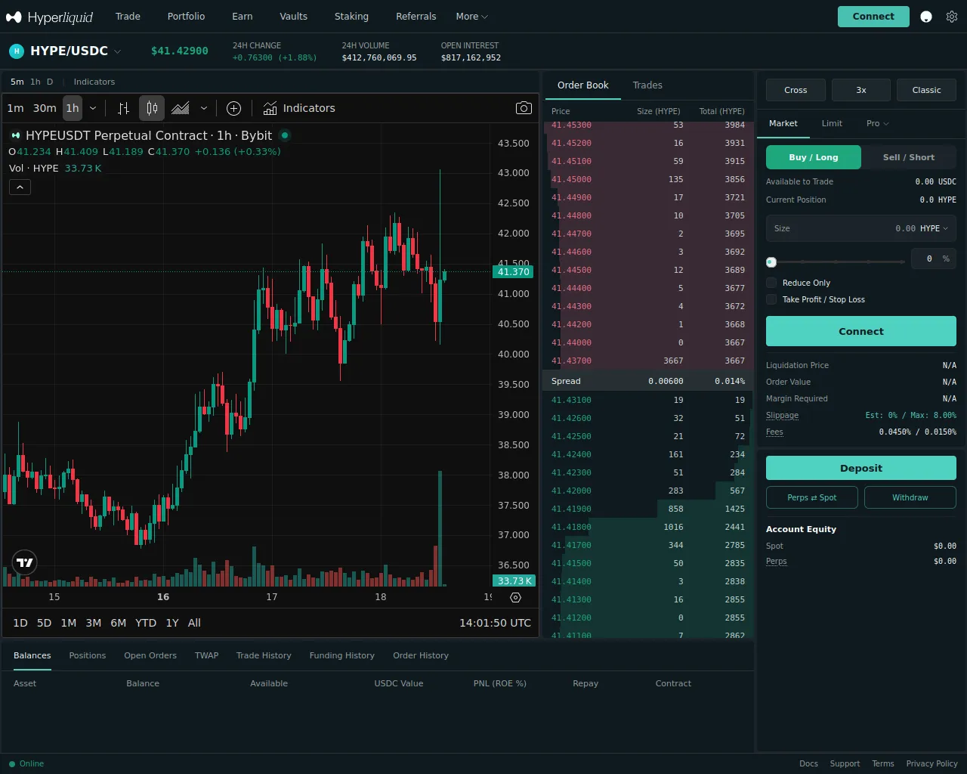The image size is (967, 774).
Task: Click the Size input field
Action: point(839,228)
